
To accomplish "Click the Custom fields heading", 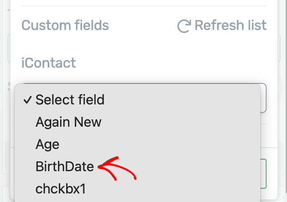I will pyautogui.click(x=65, y=25).
